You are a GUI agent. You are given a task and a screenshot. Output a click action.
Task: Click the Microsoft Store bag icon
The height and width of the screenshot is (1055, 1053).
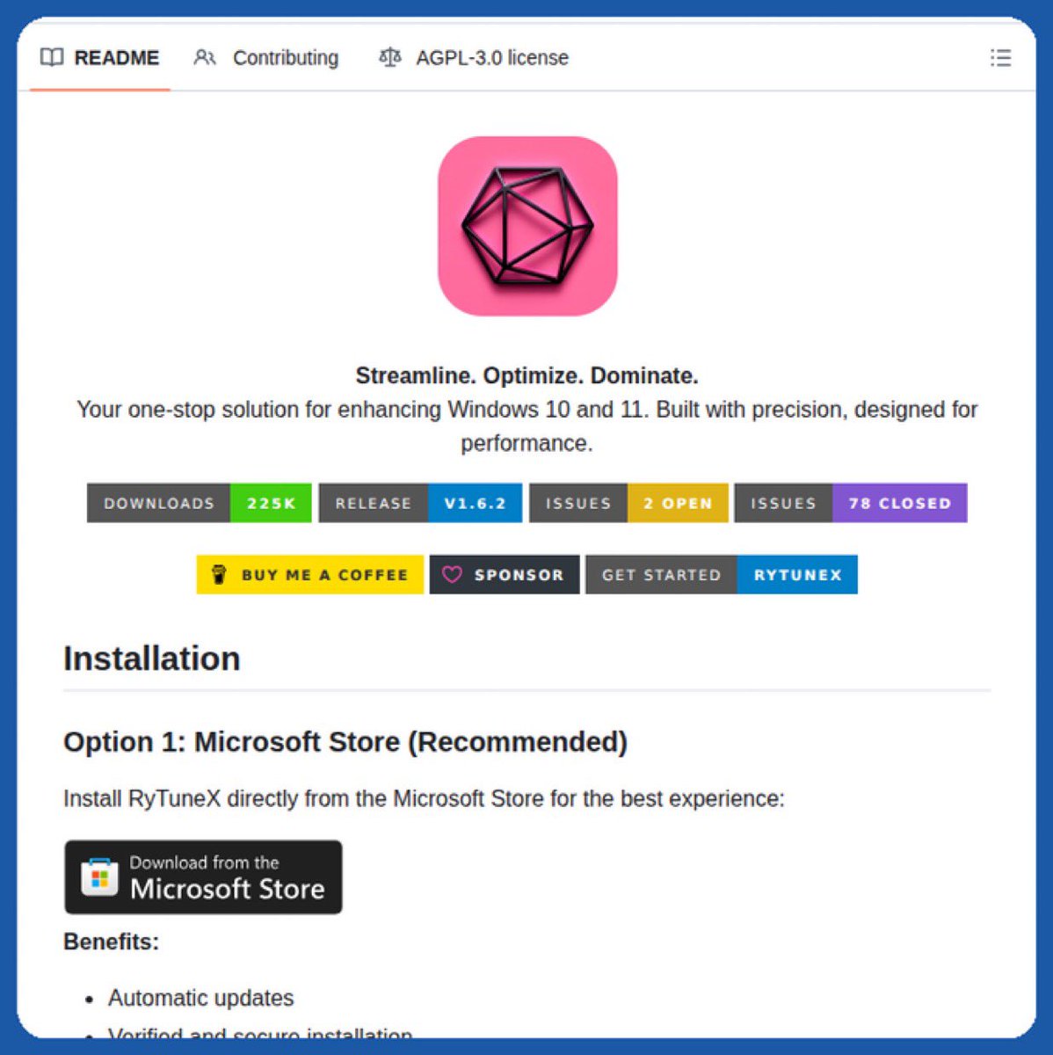pos(99,877)
